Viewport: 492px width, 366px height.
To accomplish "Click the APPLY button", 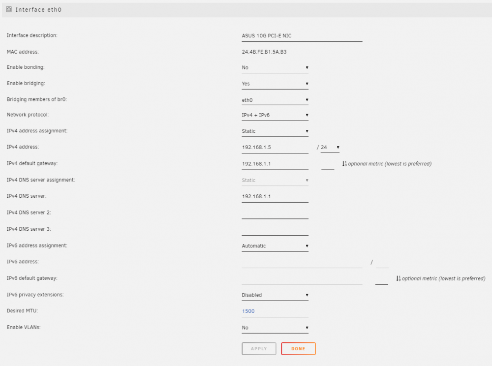I will coord(259,349).
